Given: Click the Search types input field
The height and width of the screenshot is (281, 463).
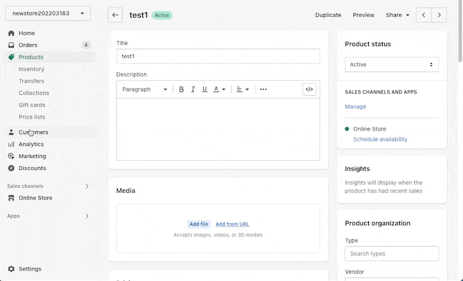Looking at the screenshot, I should coord(392,254).
